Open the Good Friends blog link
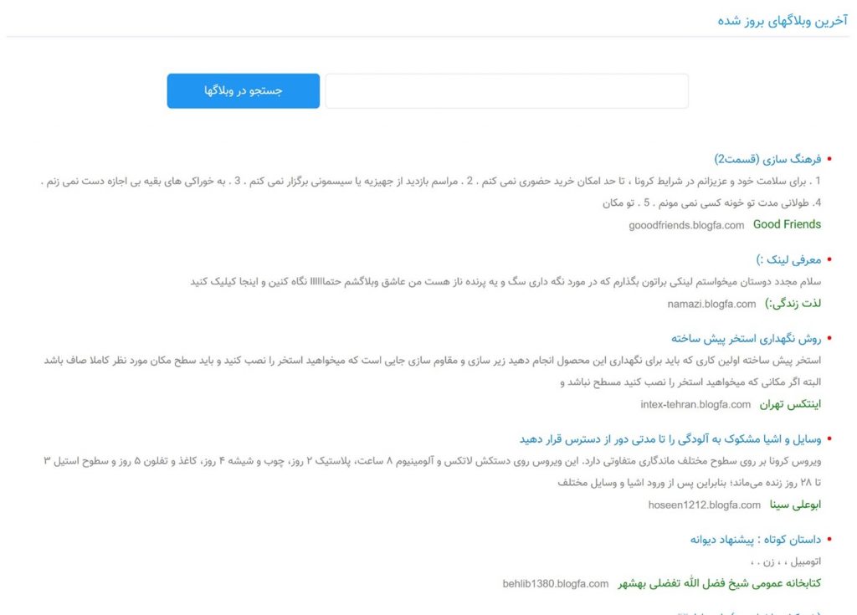 tap(787, 224)
